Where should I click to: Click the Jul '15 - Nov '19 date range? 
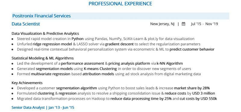205,24
